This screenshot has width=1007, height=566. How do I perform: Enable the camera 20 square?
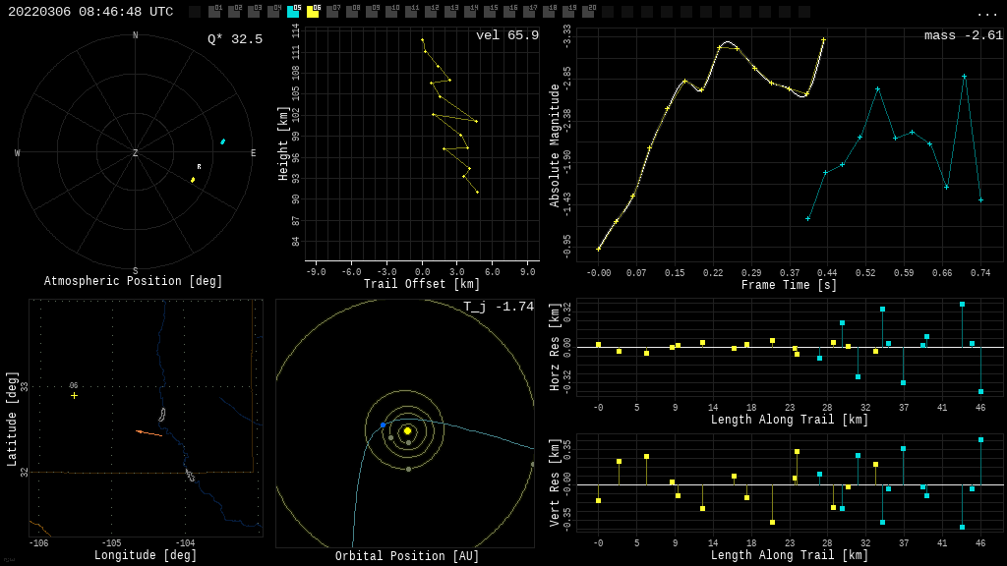click(588, 12)
